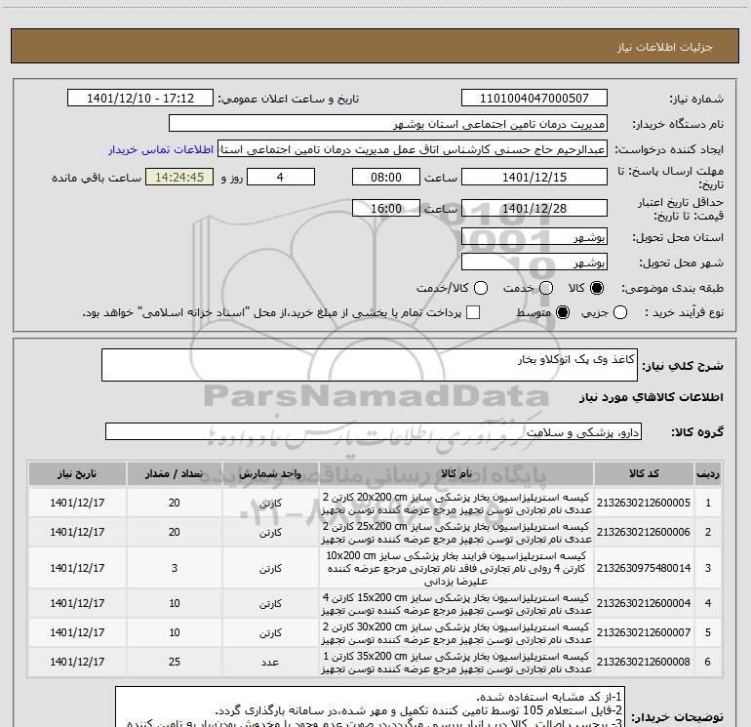The width and height of the screenshot is (751, 727).
Task: Click the remaining days field showing 4
Action: [x=281, y=178]
